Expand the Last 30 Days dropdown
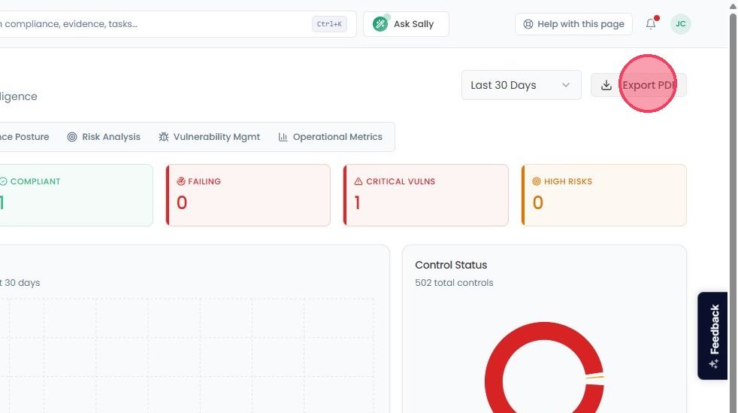Screen dimensions: 738x413 521,85
